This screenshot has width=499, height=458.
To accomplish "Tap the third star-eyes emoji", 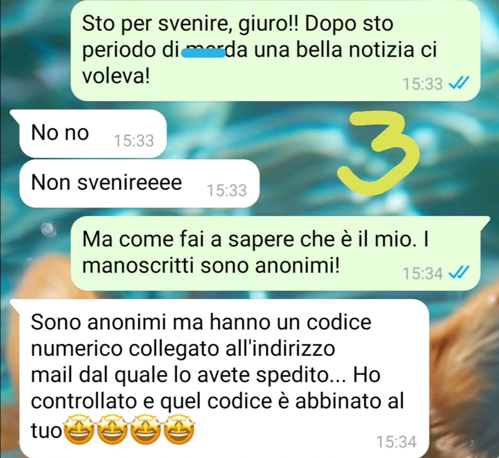I will [x=146, y=429].
